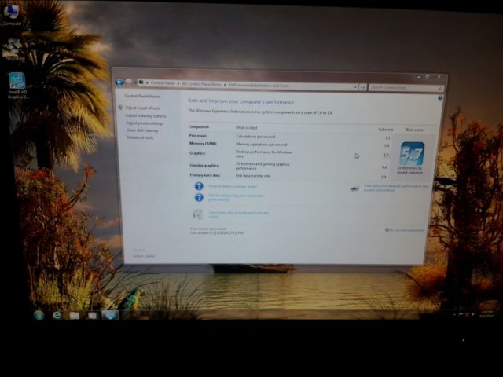Select Adjust indexing options
Image resolution: width=503 pixels, height=377 pixels.
click(145, 115)
